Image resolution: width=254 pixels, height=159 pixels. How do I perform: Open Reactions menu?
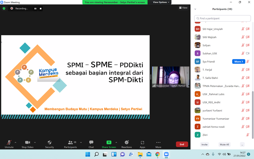click(126, 144)
